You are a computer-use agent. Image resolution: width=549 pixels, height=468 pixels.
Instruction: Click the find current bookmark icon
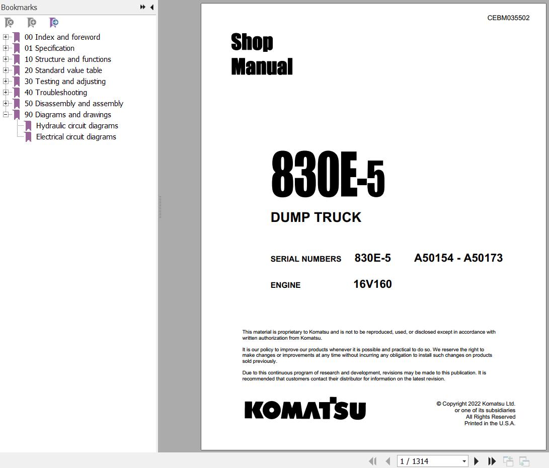point(54,23)
